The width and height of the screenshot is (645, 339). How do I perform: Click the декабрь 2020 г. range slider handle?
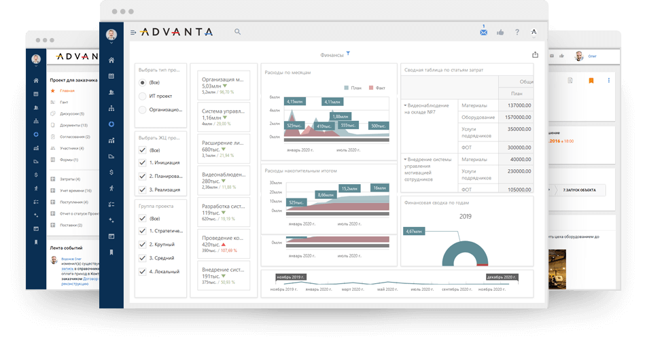click(x=502, y=277)
